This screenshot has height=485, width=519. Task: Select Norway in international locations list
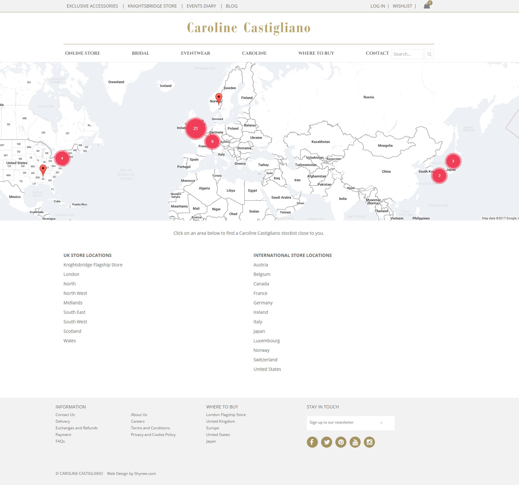(x=262, y=350)
